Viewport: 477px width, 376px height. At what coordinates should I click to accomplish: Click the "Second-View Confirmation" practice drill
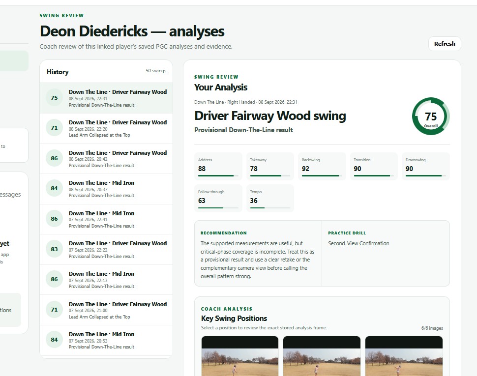point(358,243)
